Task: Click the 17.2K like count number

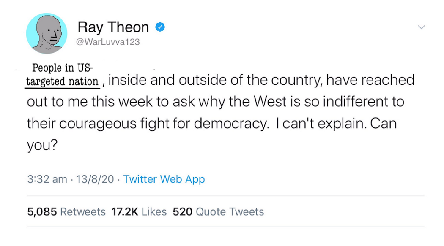Action: [125, 211]
